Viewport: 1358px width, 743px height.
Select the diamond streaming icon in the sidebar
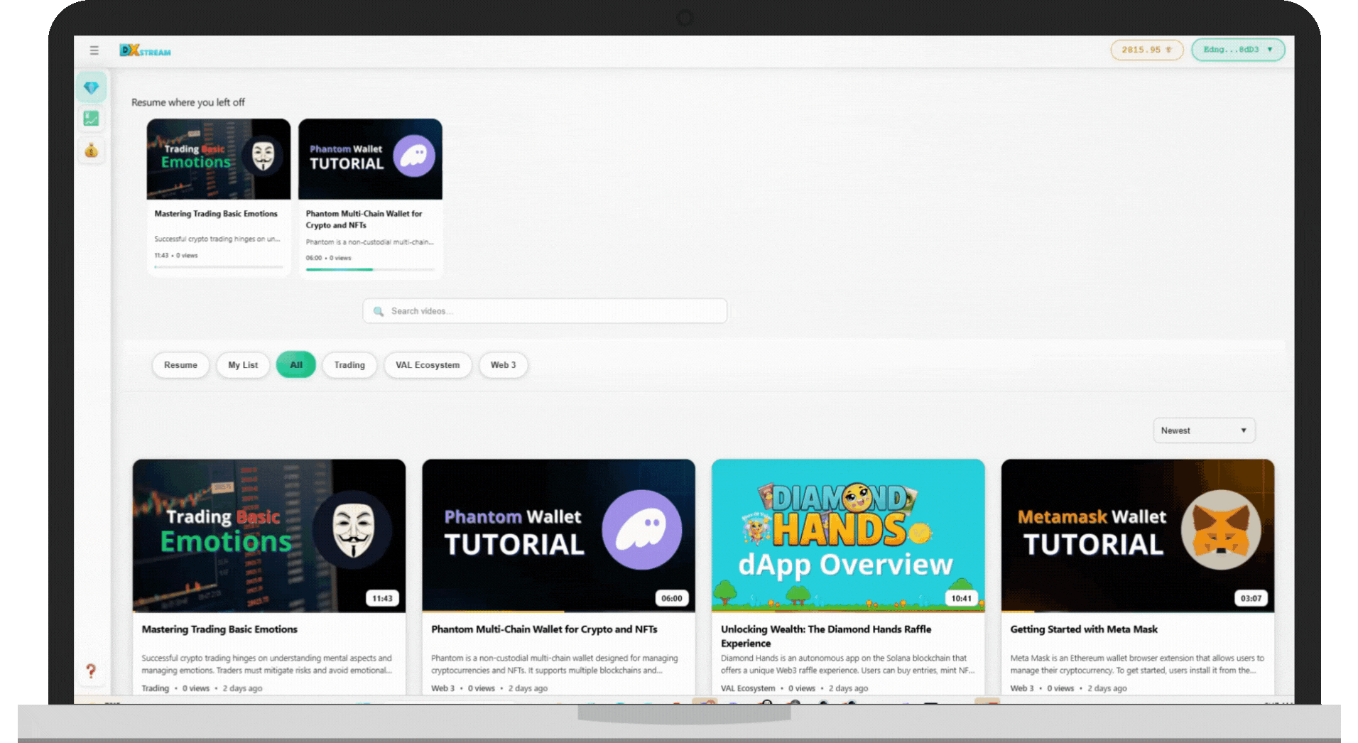pos(91,87)
